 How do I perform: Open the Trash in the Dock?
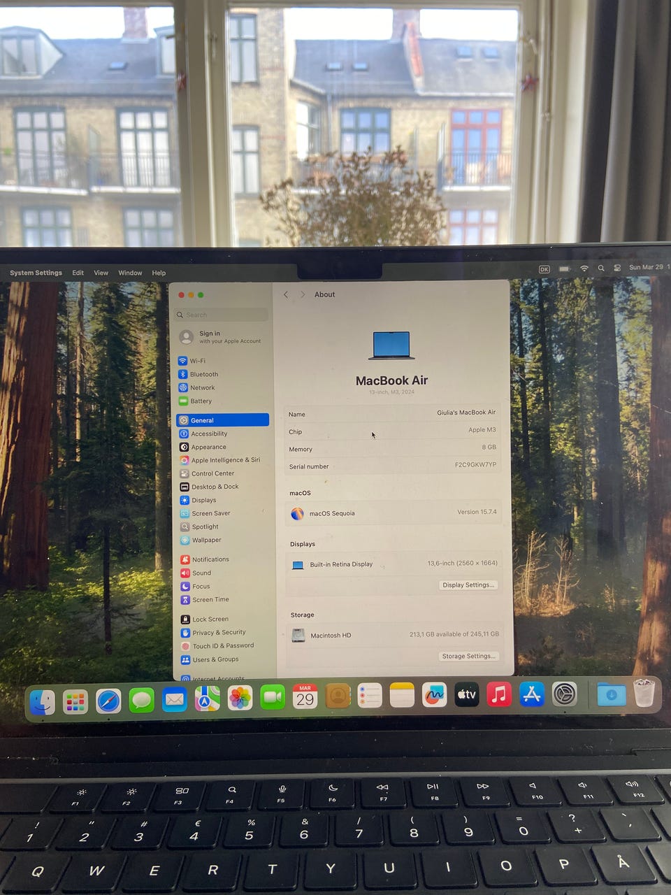tap(644, 693)
